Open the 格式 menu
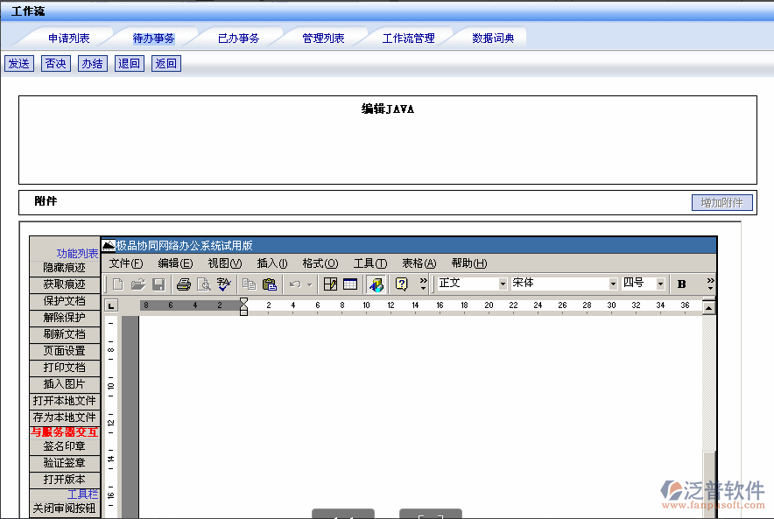This screenshot has width=774, height=519. (320, 263)
